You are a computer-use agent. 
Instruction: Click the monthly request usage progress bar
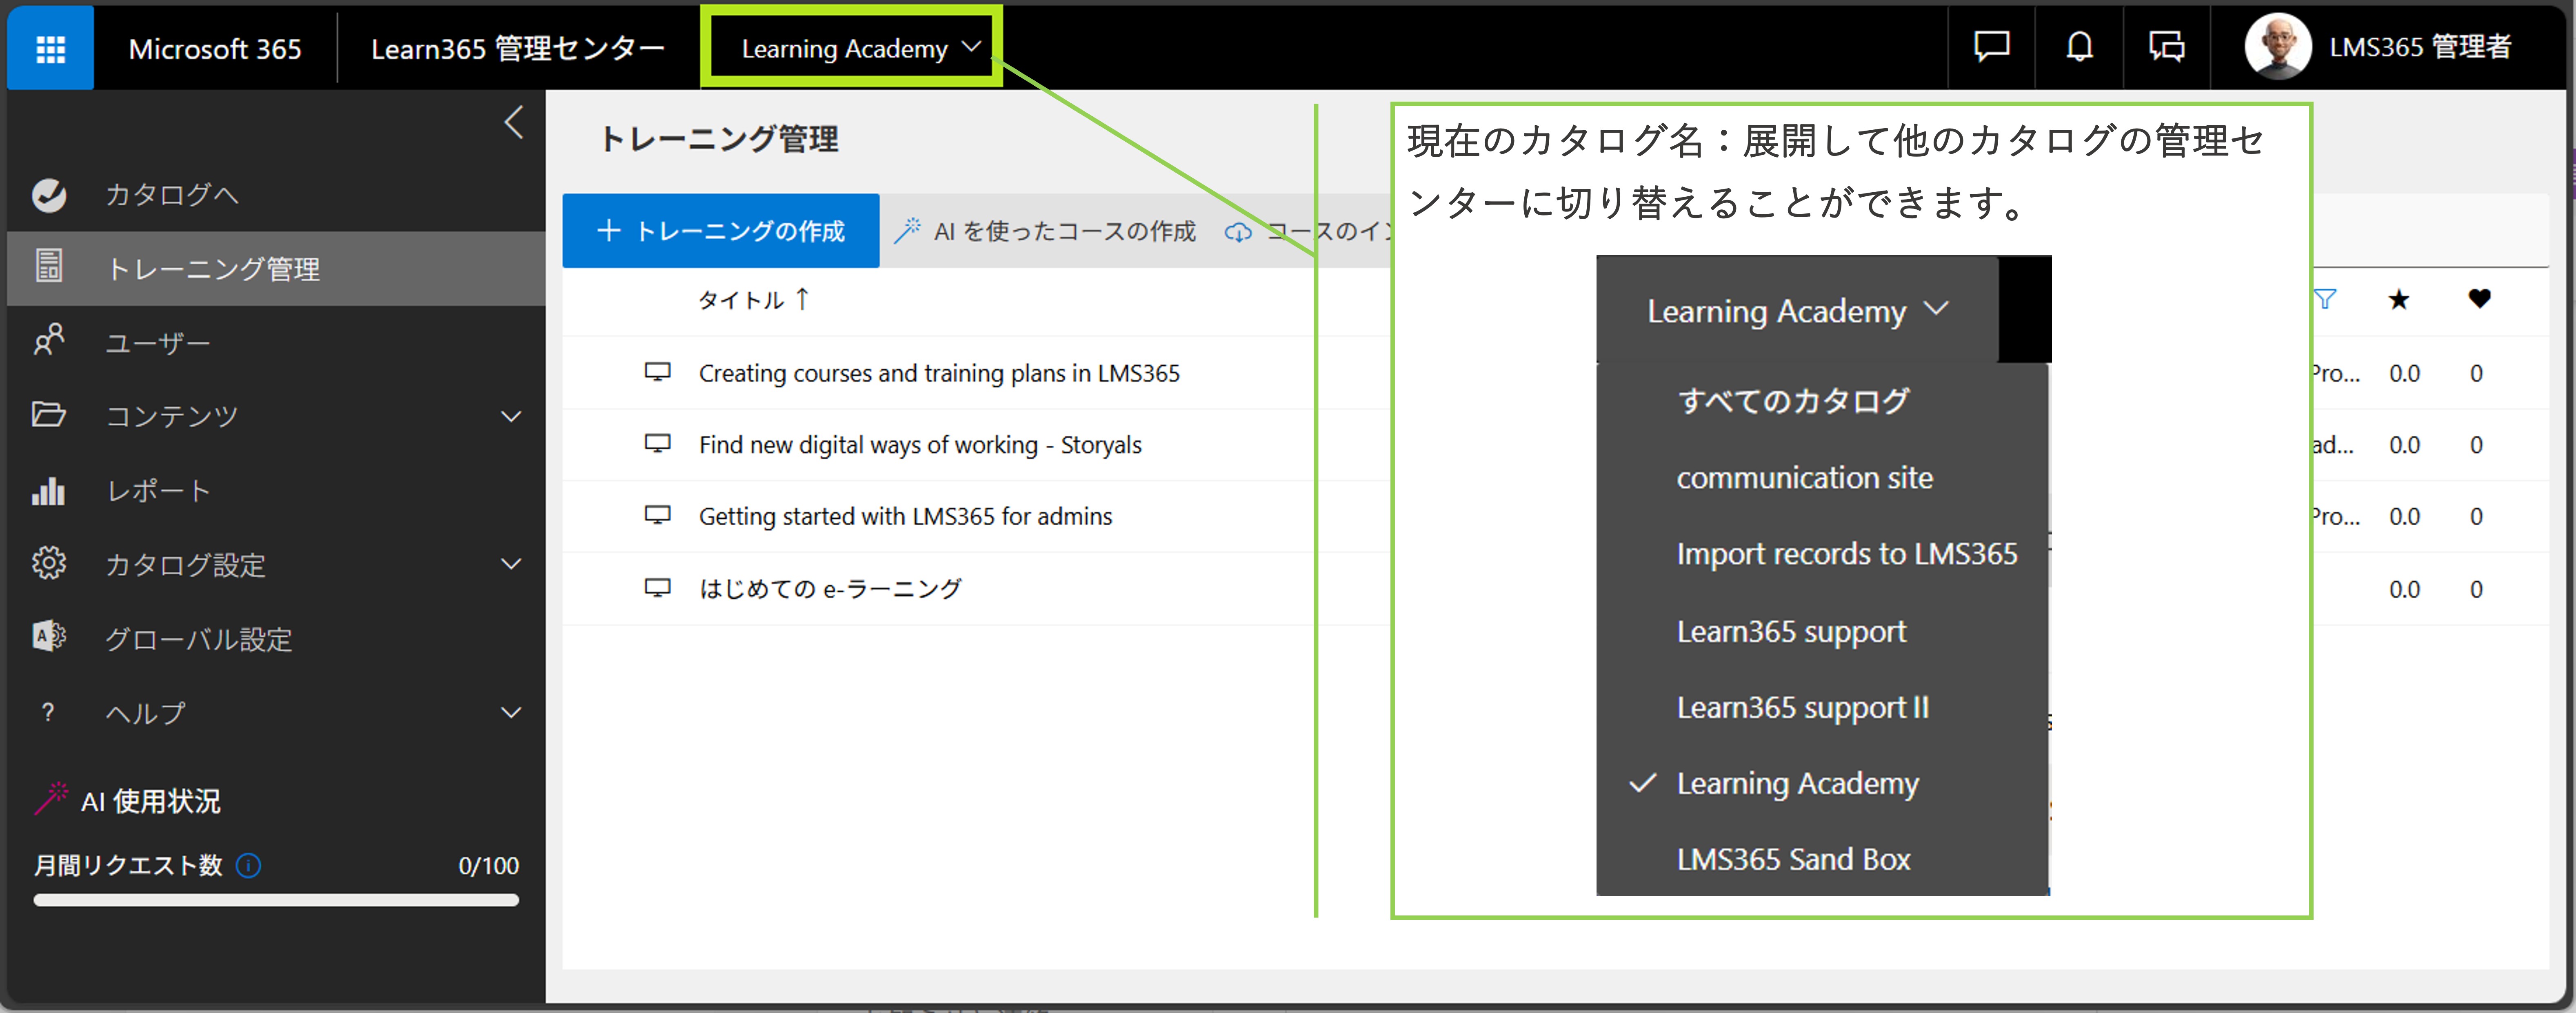[x=276, y=900]
